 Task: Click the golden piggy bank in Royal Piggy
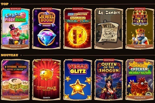[47, 74]
